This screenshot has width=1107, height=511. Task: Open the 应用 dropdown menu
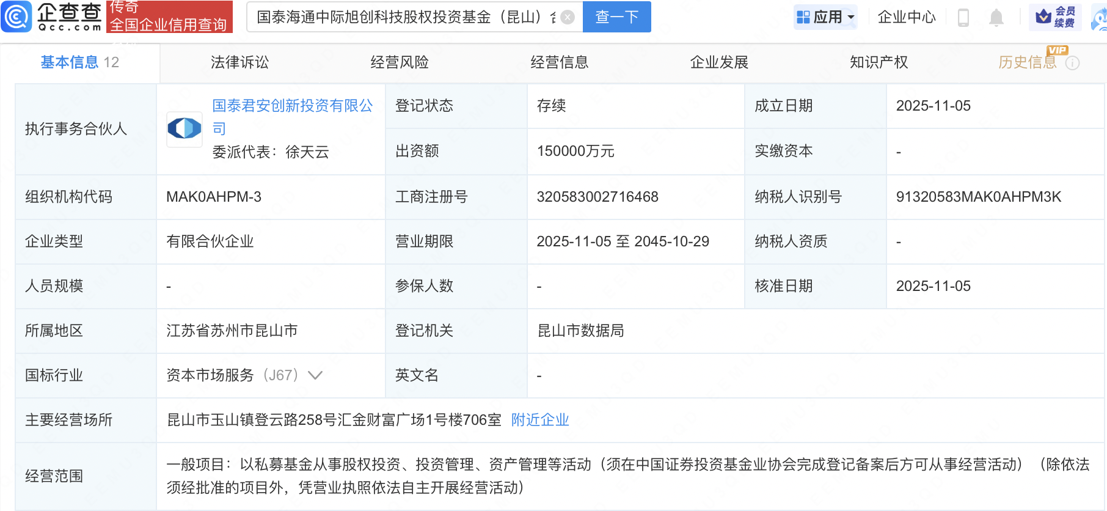point(826,17)
